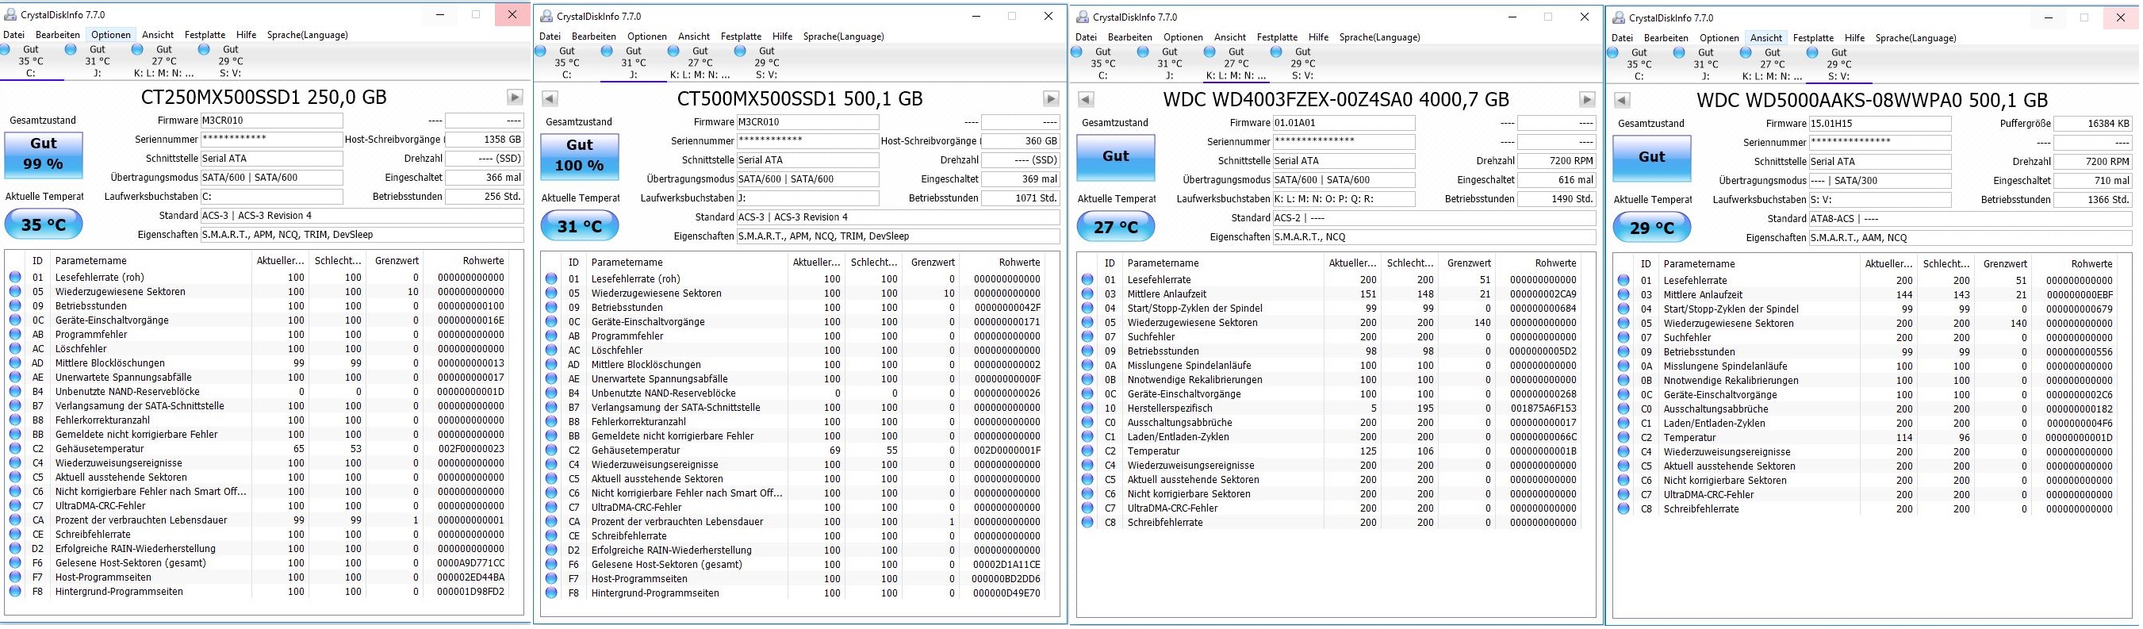Image resolution: width=2143 pixels, height=629 pixels.
Task: Click next disk arrow in CT500MX500 window
Action: click(1051, 99)
